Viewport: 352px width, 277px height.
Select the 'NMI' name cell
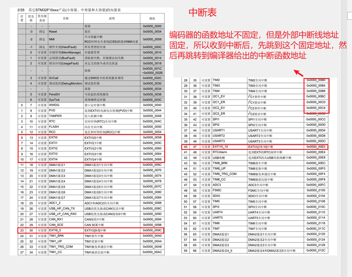pyautogui.click(x=66, y=39)
